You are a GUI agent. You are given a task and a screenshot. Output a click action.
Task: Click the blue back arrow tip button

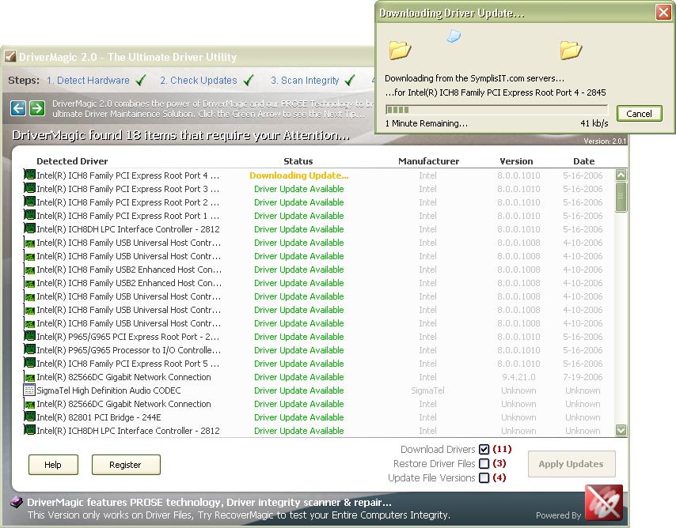coord(18,108)
